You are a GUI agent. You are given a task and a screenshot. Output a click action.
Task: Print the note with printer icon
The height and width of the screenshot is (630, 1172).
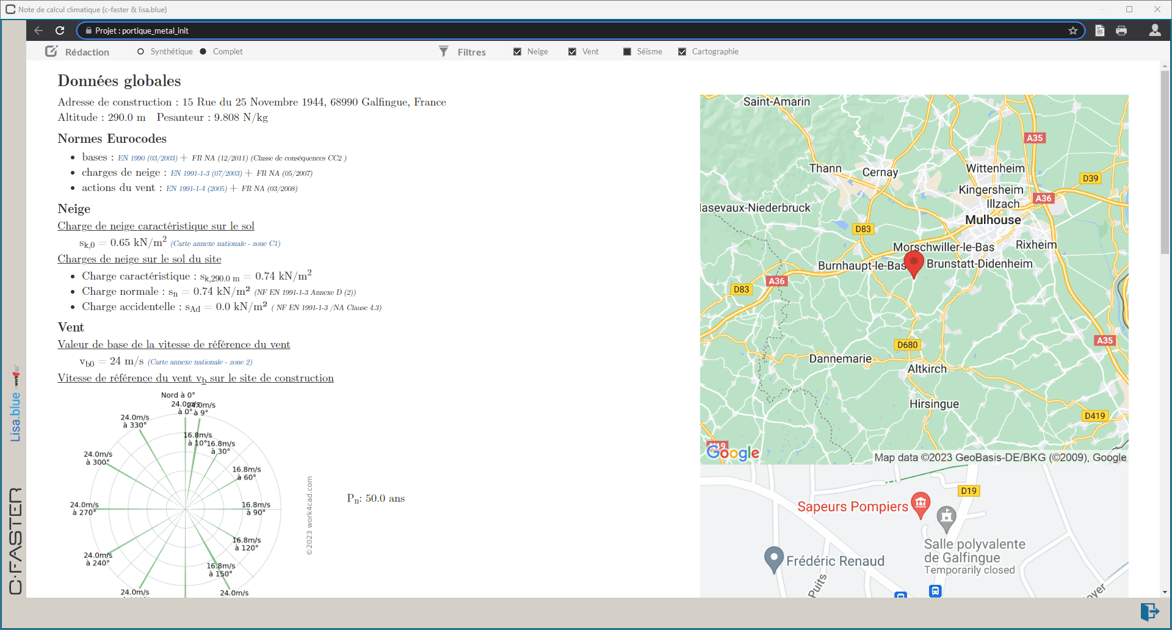click(1121, 31)
